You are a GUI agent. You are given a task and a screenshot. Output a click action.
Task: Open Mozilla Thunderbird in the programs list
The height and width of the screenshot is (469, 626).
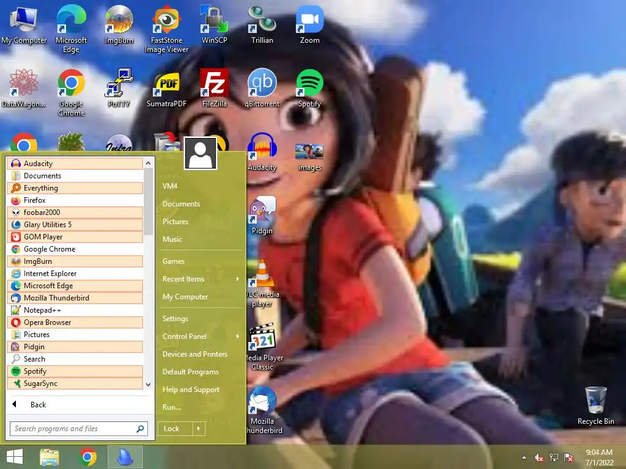[75, 298]
